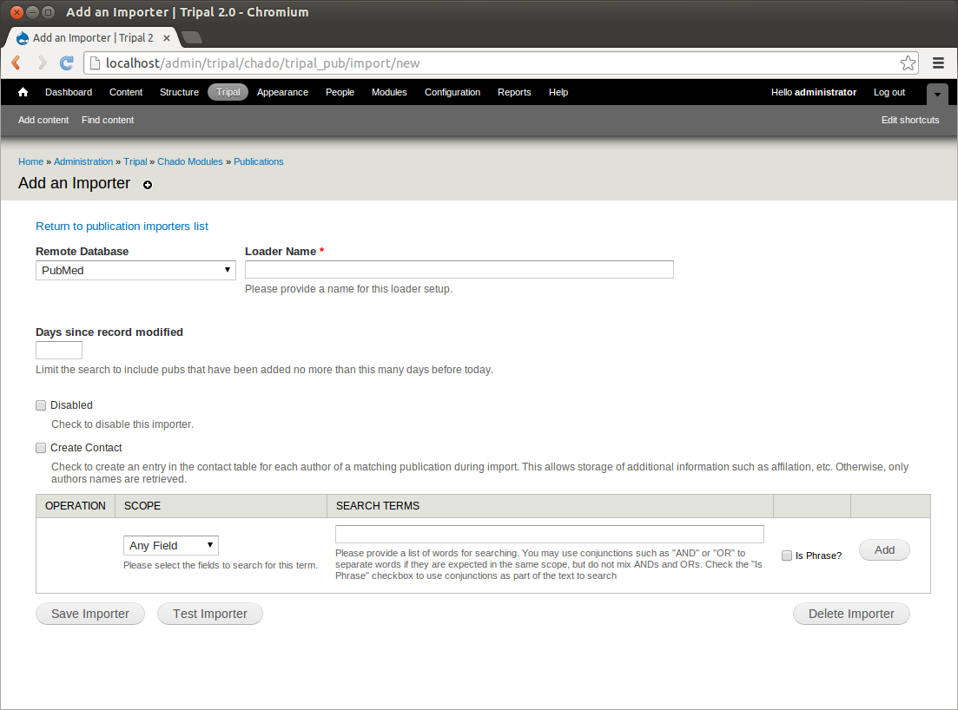Open the Modules admin menu
Screen dimensions: 958x710
pos(389,92)
